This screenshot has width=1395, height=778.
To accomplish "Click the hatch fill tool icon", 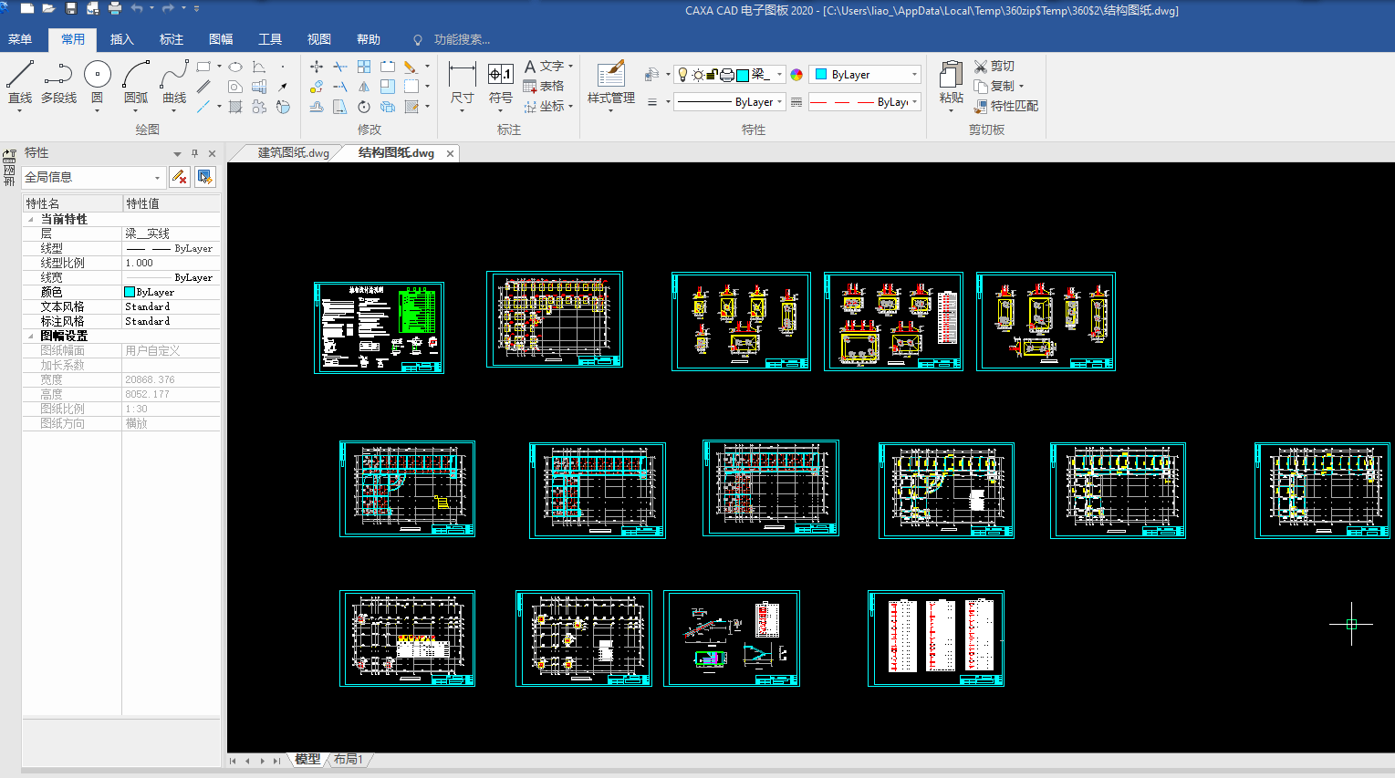I will 235,107.
